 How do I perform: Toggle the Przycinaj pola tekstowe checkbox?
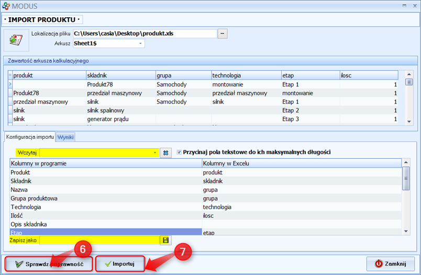click(180, 152)
